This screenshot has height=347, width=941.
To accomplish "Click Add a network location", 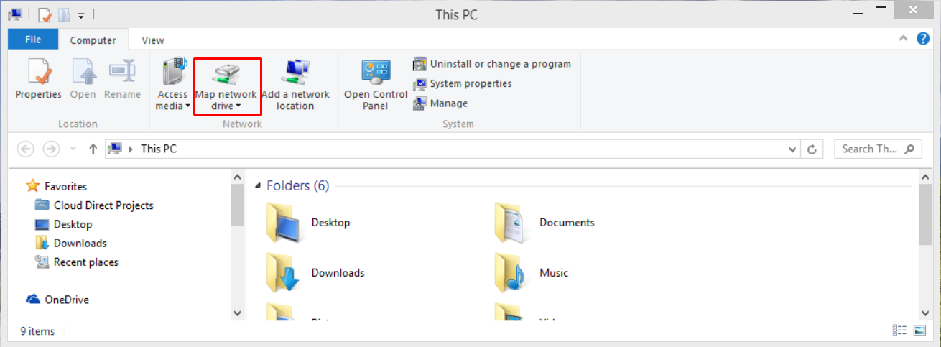I will pos(295,84).
